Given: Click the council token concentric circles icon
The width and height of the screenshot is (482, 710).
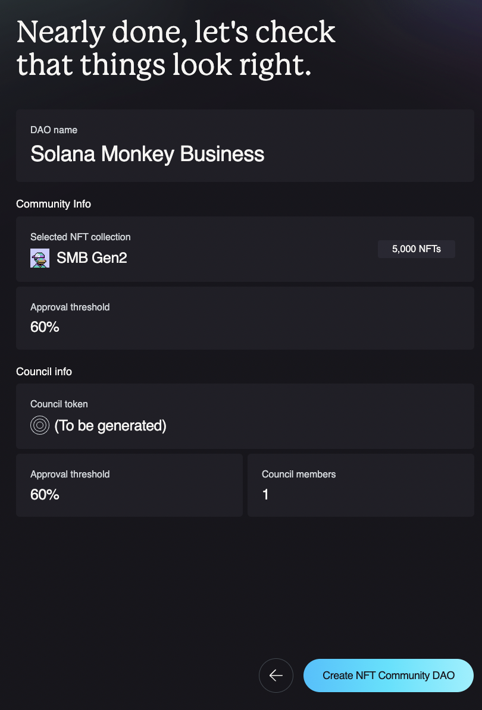Looking at the screenshot, I should click(x=40, y=425).
